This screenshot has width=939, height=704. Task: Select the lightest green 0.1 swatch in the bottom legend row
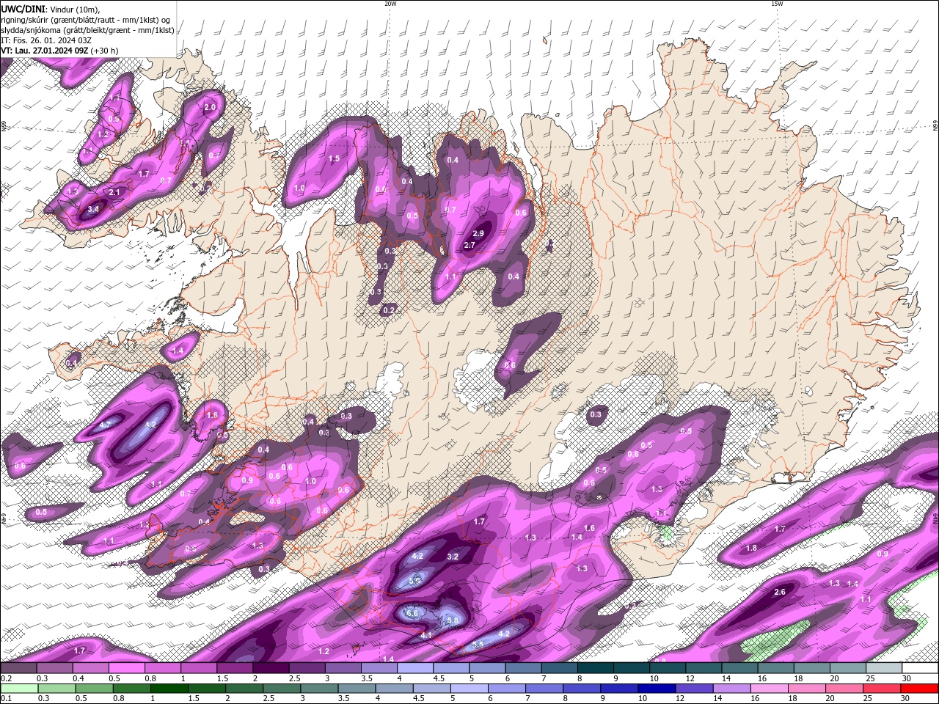click(x=18, y=689)
